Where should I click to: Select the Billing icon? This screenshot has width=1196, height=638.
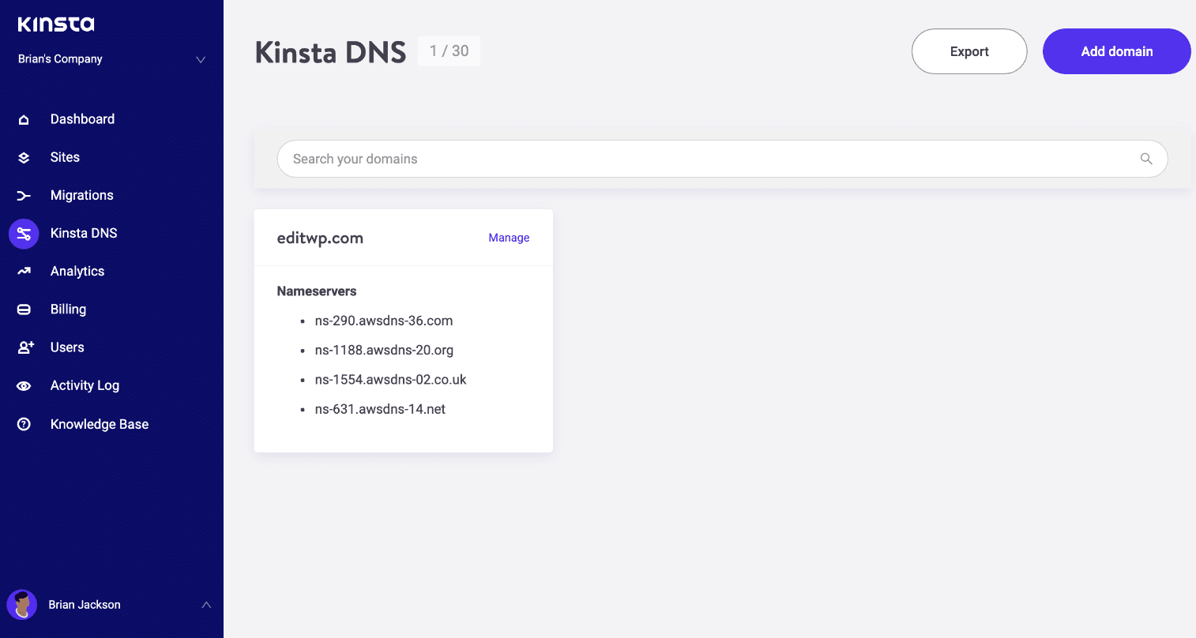coord(24,309)
